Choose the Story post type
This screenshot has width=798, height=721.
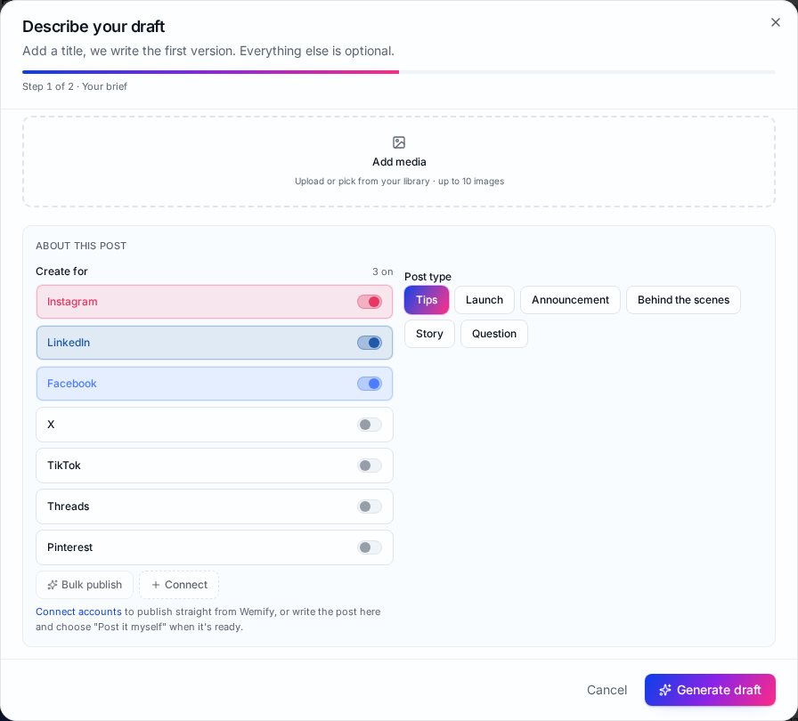coord(429,334)
